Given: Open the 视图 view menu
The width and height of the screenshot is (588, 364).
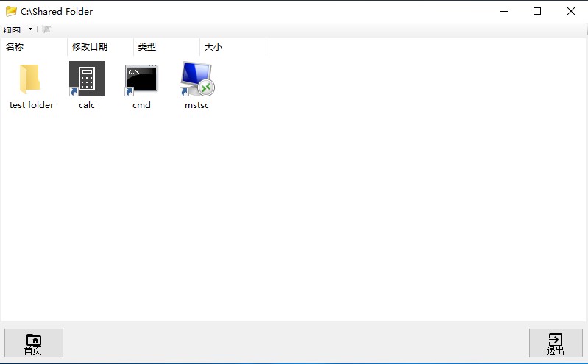Looking at the screenshot, I should tap(11, 29).
